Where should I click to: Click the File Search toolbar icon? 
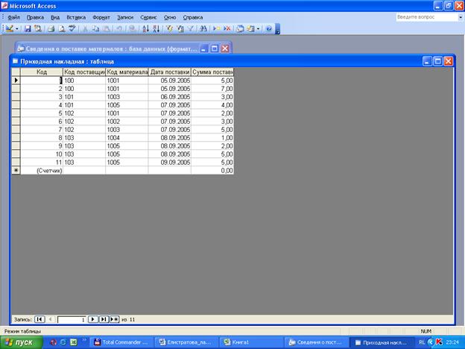click(x=38, y=29)
